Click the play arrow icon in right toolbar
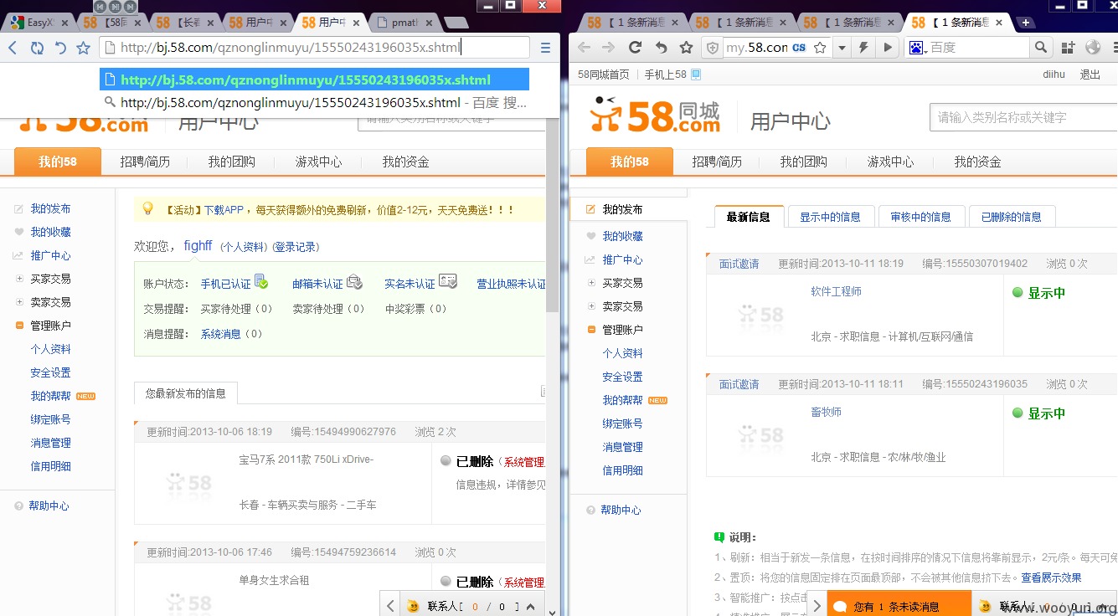The image size is (1118, 616). click(887, 48)
